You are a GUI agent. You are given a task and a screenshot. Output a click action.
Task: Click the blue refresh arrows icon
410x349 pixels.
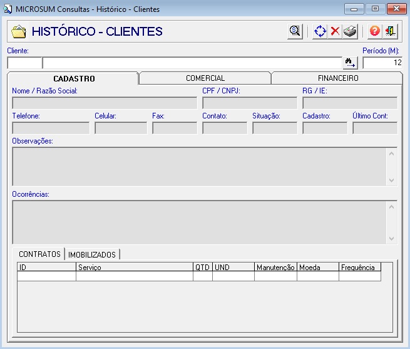click(x=320, y=31)
